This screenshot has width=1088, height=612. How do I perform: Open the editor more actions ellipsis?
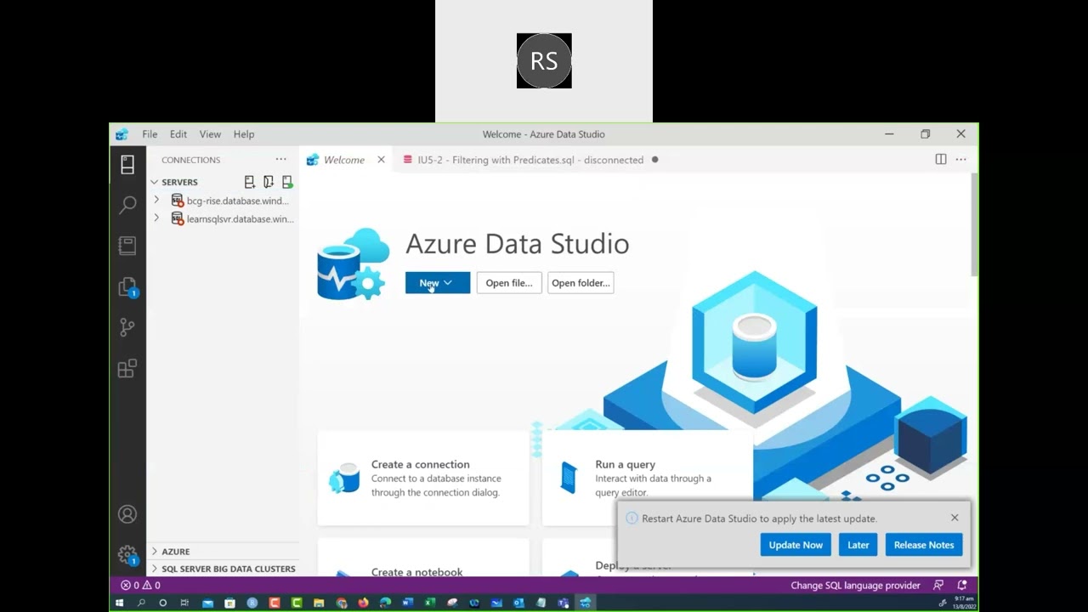961,160
